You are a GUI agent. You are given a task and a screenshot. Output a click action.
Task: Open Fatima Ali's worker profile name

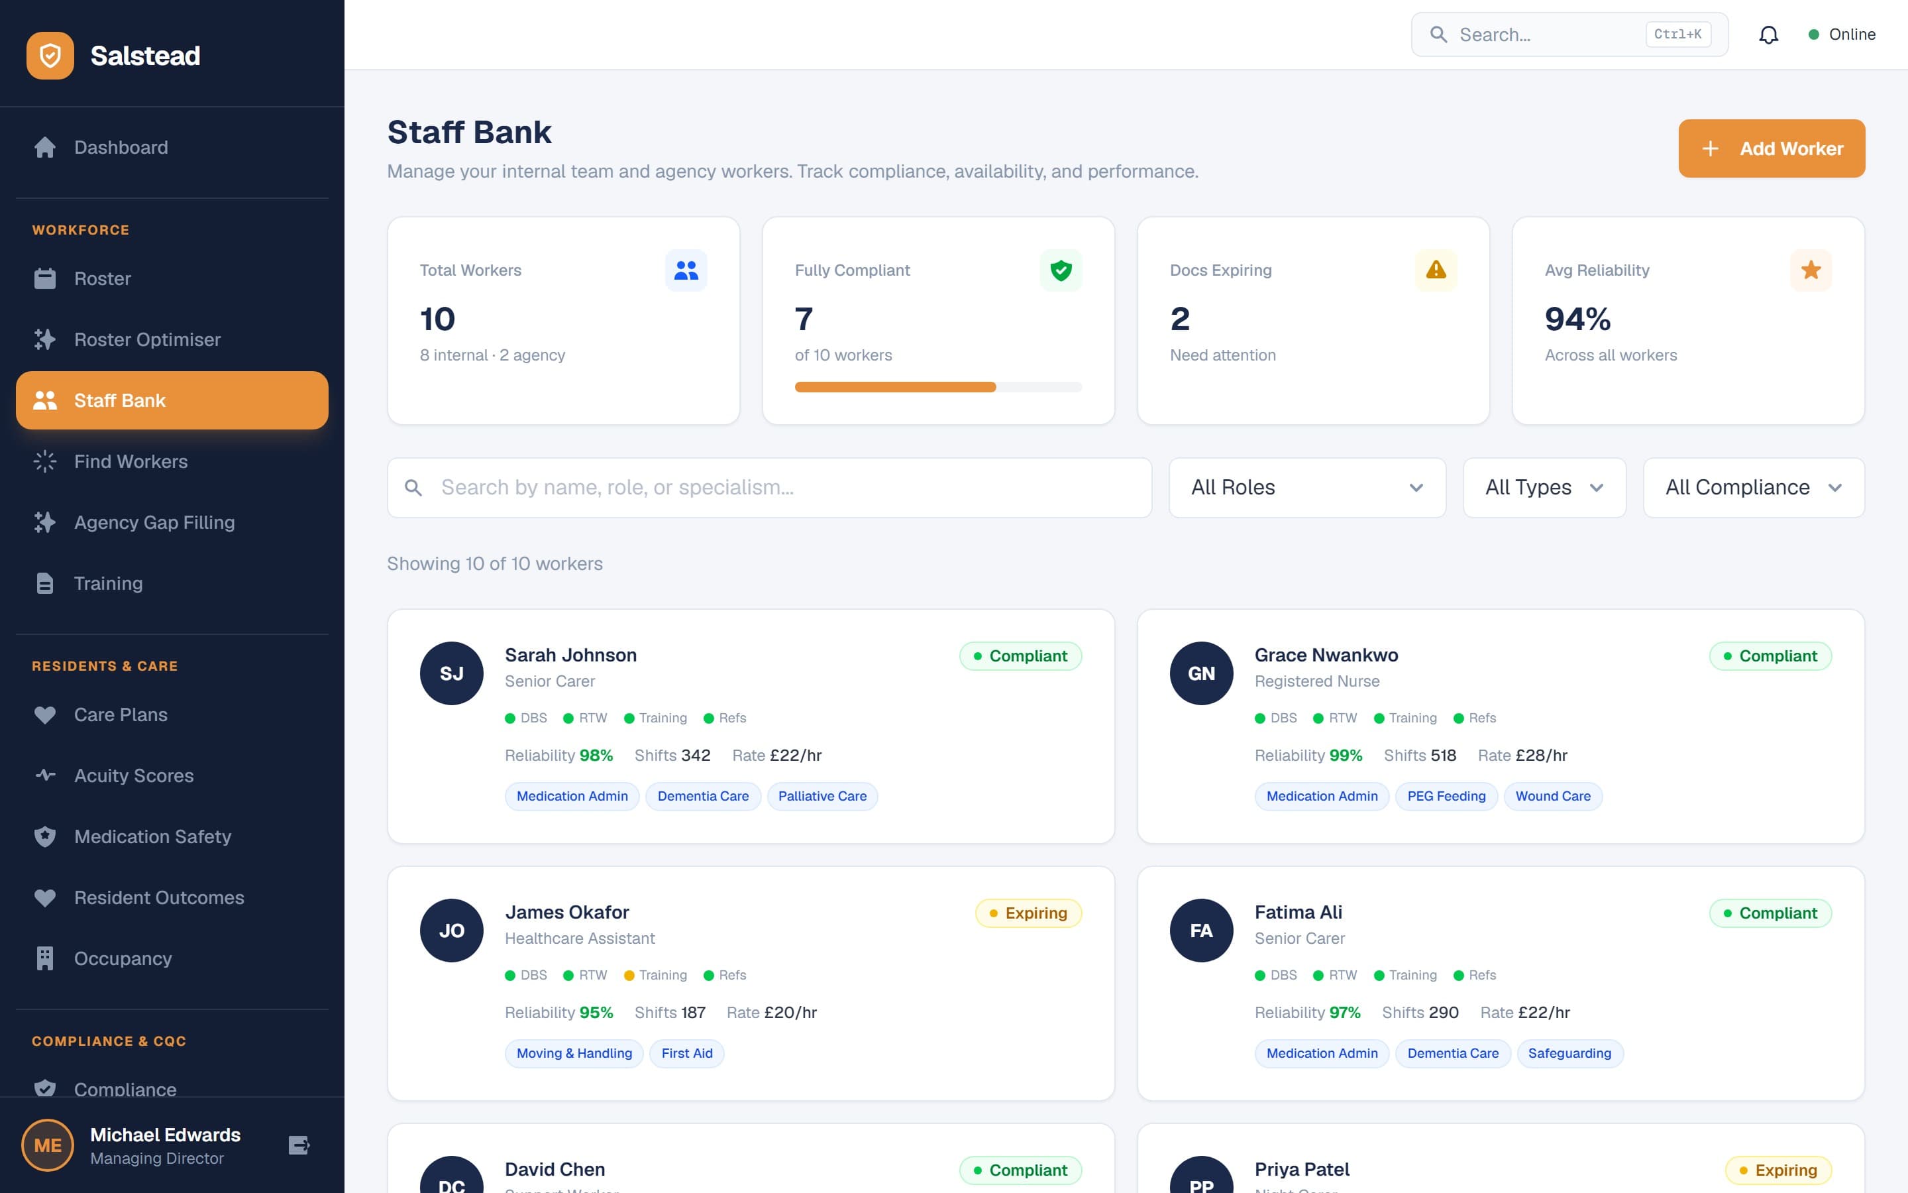pyautogui.click(x=1298, y=912)
